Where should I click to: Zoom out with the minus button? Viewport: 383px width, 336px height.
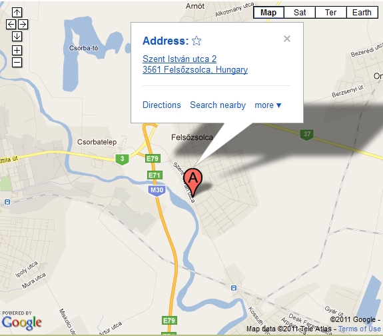pyautogui.click(x=17, y=63)
